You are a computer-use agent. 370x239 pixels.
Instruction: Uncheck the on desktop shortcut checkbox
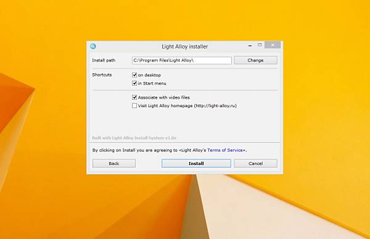tap(134, 75)
